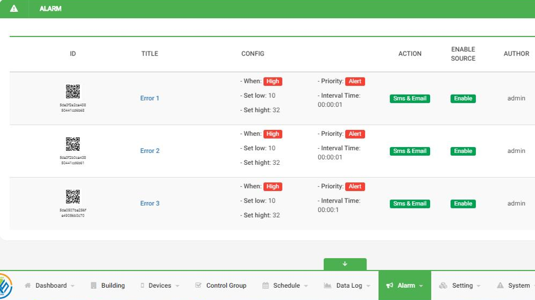
Task: Toggle the Enable source badge for Error 2
Action: [x=463, y=151]
